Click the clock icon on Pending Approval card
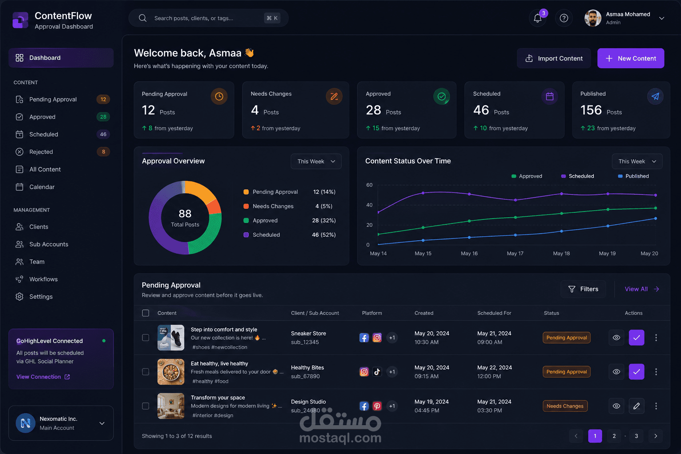 219,96
